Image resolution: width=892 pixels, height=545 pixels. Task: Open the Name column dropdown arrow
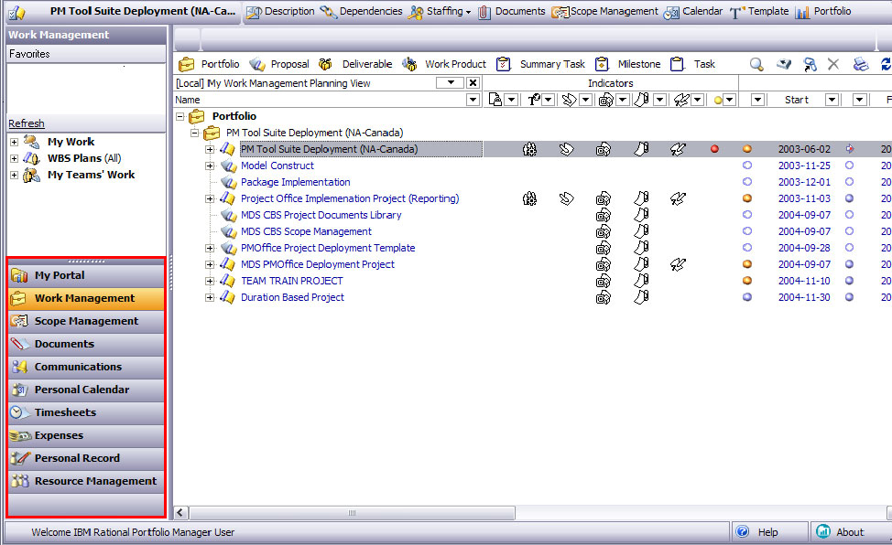(473, 100)
